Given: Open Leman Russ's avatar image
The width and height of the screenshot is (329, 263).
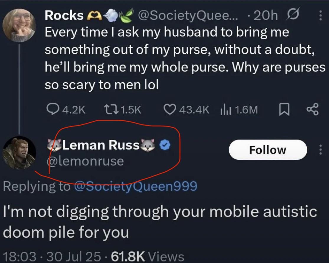Looking at the screenshot, I should pyautogui.click(x=19, y=152).
